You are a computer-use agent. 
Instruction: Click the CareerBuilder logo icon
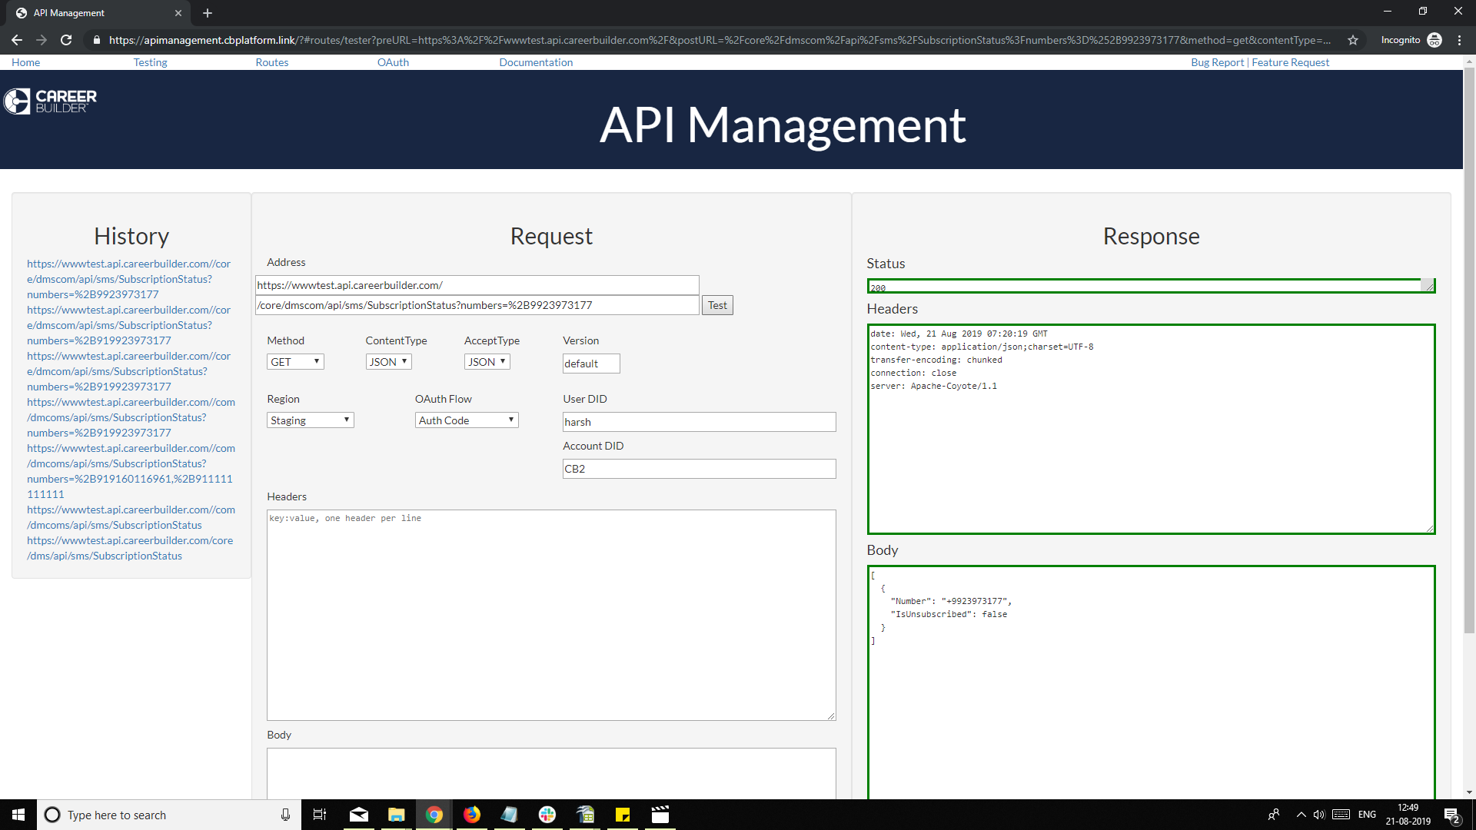click(x=17, y=101)
